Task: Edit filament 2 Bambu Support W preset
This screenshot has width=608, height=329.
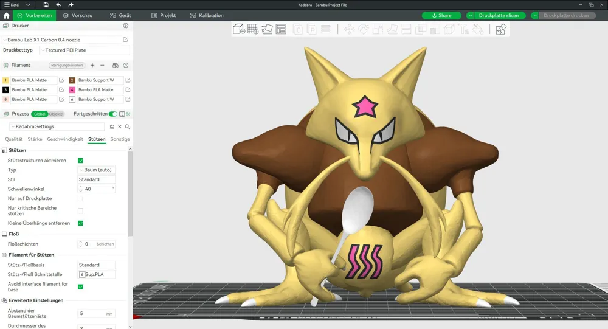Action: point(128,80)
